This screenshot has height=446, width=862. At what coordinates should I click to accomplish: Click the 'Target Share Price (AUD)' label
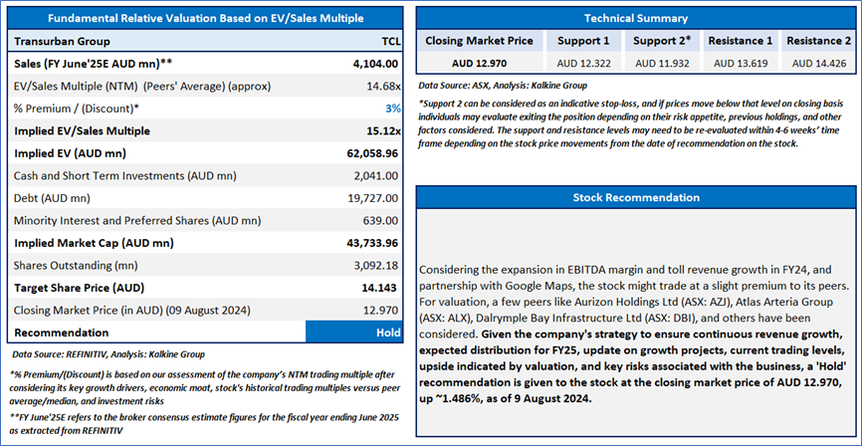(x=82, y=288)
